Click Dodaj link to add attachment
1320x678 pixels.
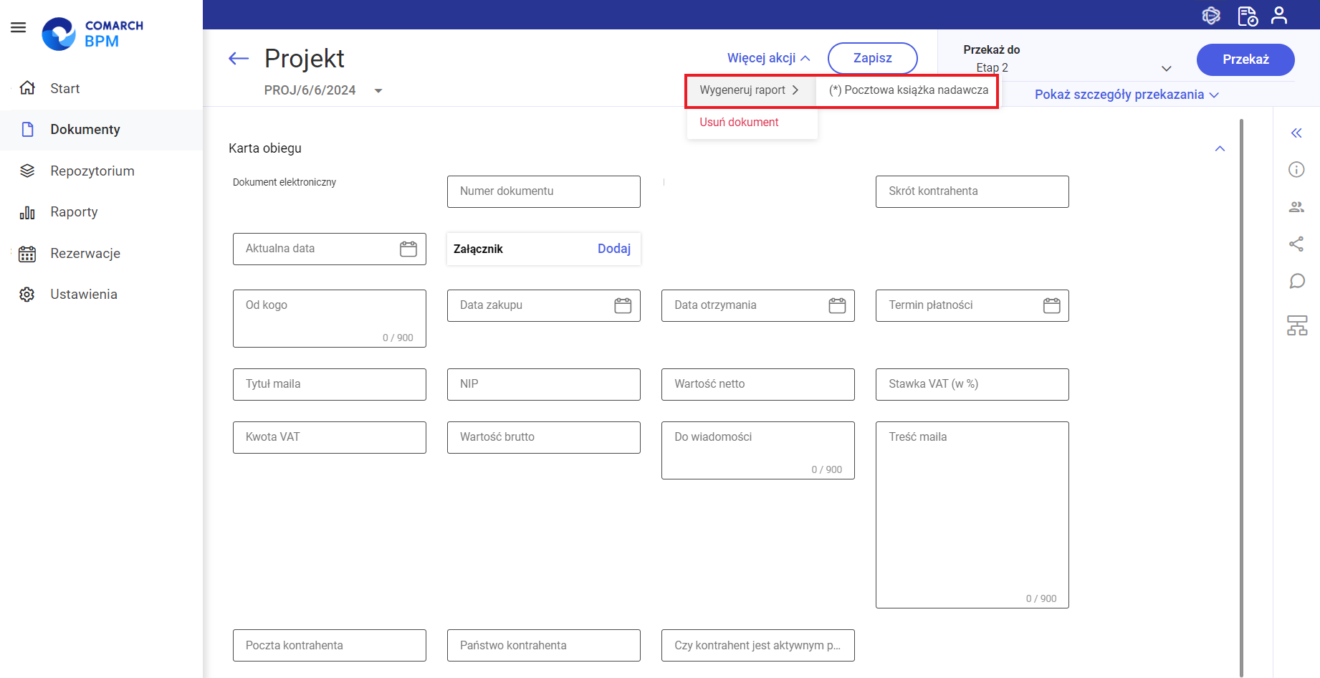[613, 249]
